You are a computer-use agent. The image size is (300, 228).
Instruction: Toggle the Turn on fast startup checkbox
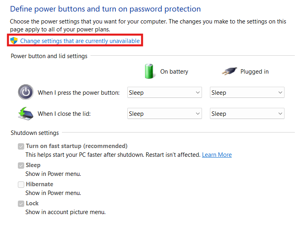pos(21,146)
